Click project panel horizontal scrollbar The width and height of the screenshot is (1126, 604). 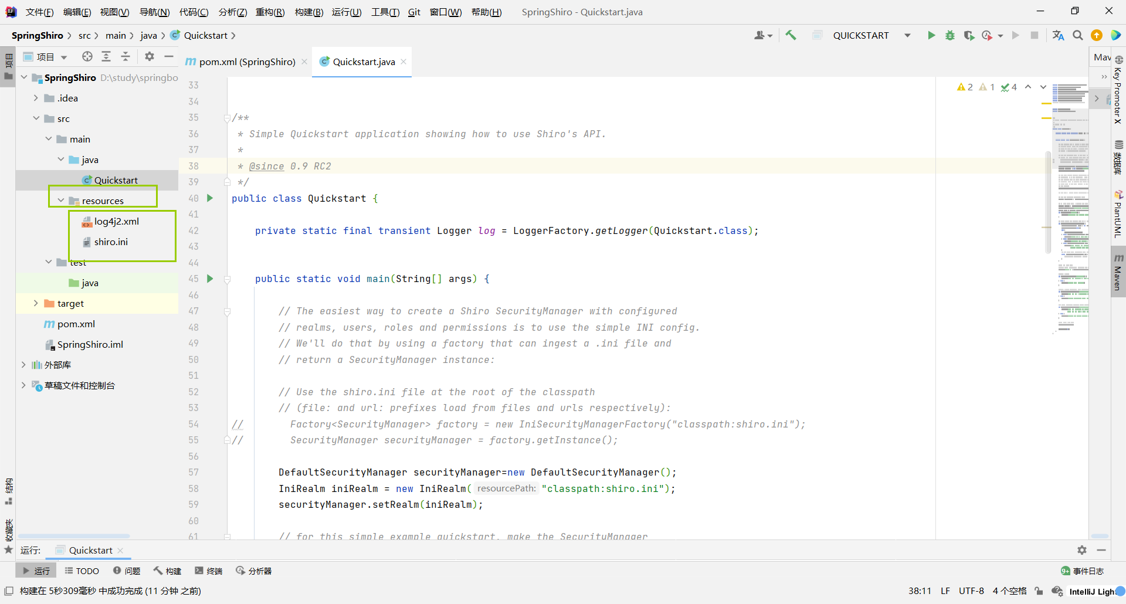coord(74,536)
